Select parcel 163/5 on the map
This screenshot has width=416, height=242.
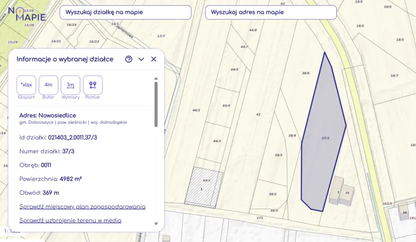coord(387,203)
